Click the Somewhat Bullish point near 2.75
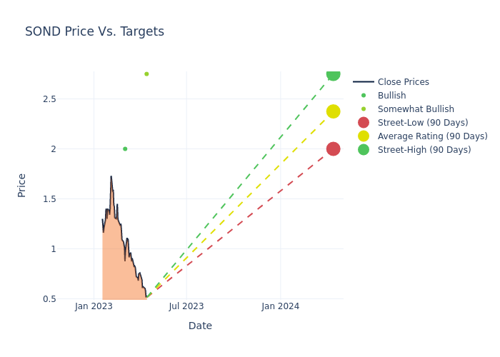500x357 pixels. pyautogui.click(x=146, y=74)
